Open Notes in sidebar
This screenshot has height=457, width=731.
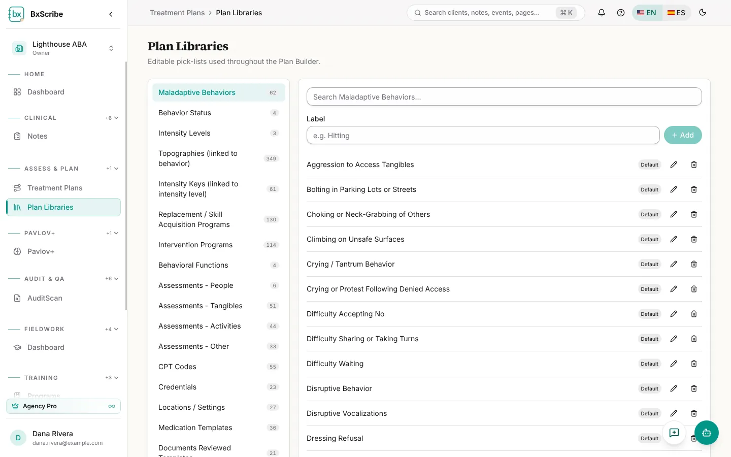63,136
